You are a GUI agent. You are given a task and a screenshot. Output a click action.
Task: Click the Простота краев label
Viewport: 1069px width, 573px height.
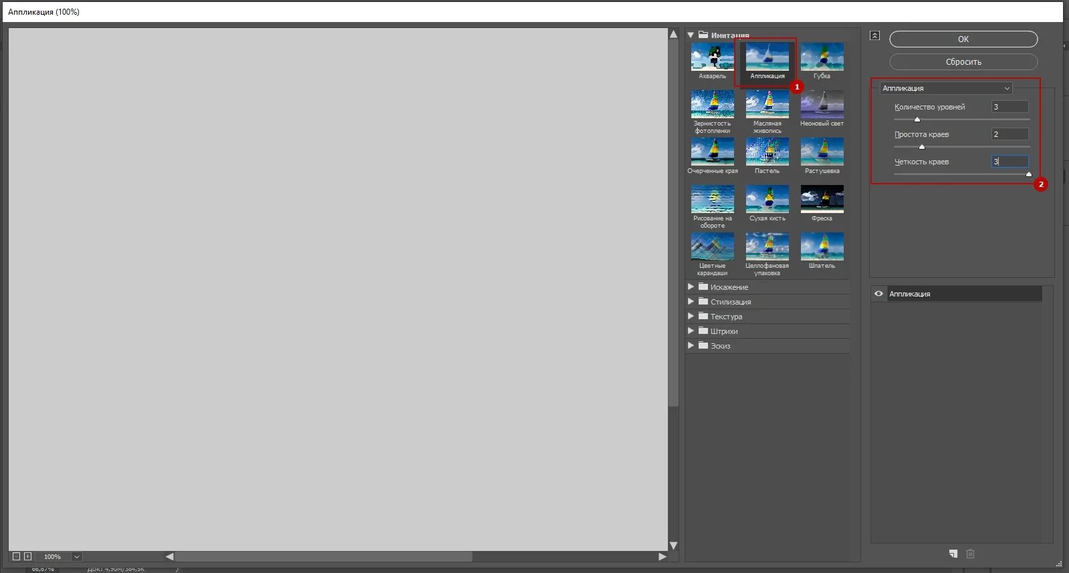(922, 134)
